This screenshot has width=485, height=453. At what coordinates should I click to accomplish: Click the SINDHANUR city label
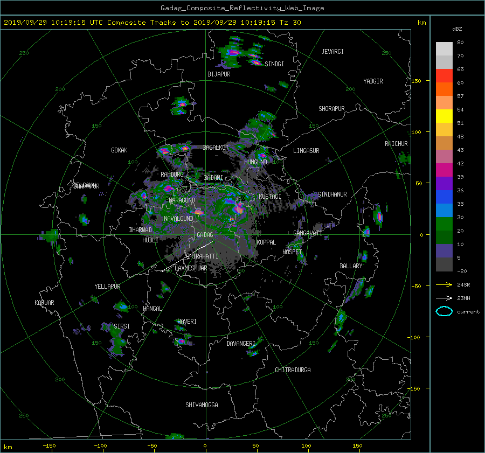point(332,194)
